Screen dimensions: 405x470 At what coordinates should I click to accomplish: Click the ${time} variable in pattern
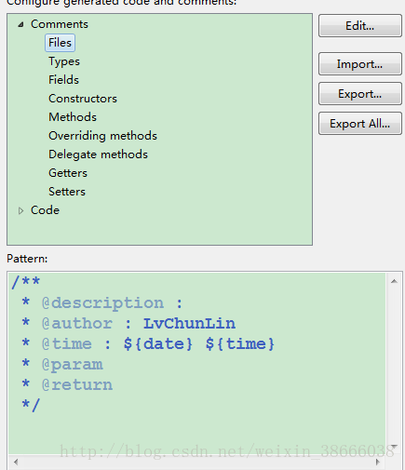tap(240, 344)
